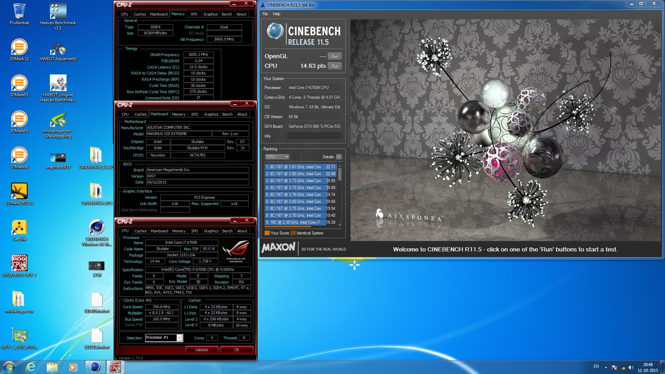Image resolution: width=665 pixels, height=374 pixels.
Task: Open Windows Media Player from taskbar
Action: point(73,367)
